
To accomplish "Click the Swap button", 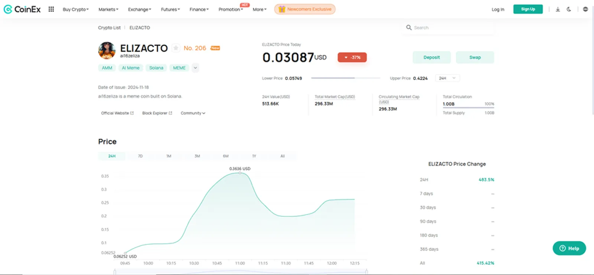I will pos(475,57).
